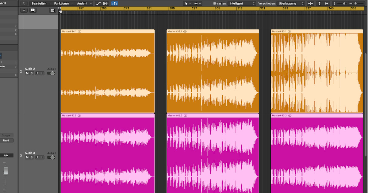Select the pointer tool icon

[x=186, y=3]
